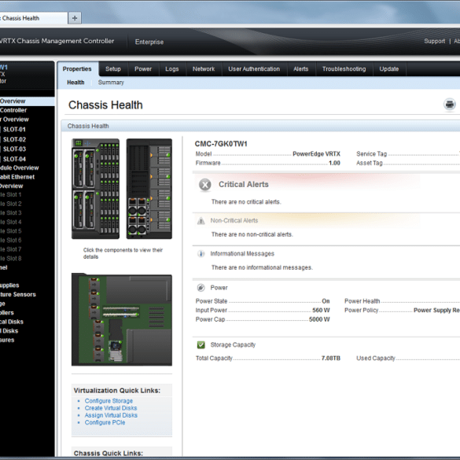
Task: Select Slot 3 in the sidebar
Action: (x=10, y=212)
